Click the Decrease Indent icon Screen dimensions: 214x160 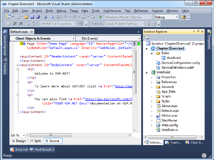pos(15,23)
